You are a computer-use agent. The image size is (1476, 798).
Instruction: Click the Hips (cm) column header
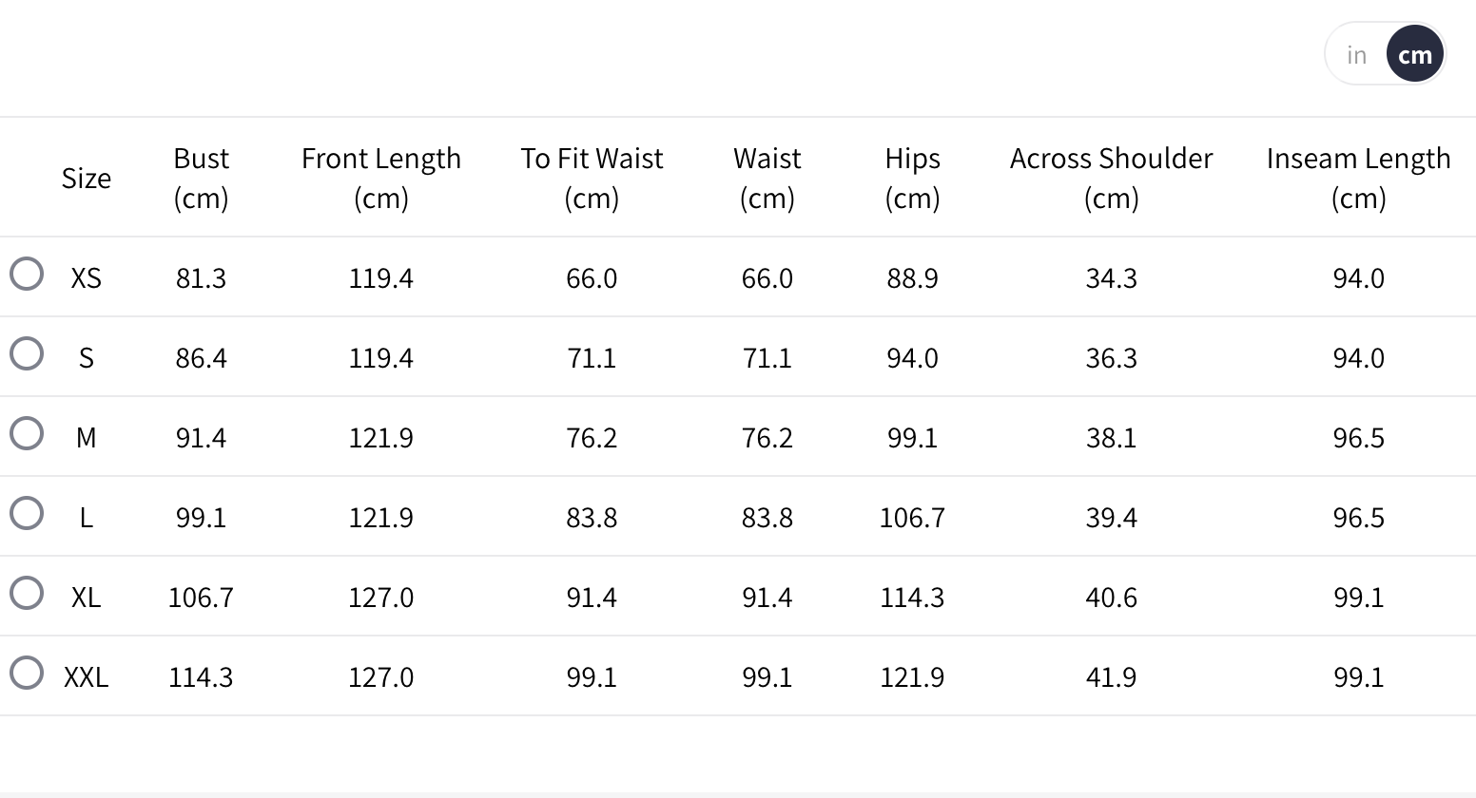pos(912,178)
